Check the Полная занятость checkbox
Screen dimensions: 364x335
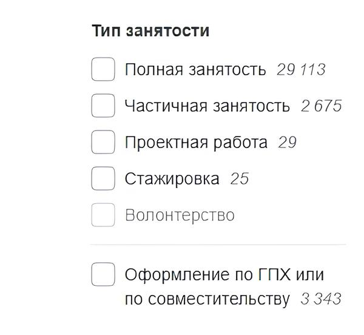point(103,69)
